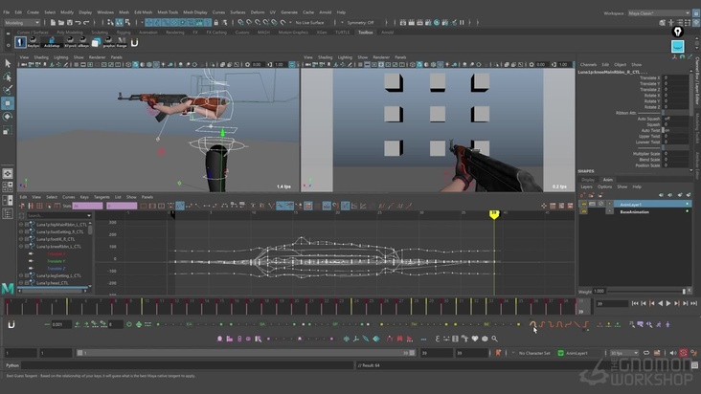Click the Toolbox shelf tab

pyautogui.click(x=365, y=32)
